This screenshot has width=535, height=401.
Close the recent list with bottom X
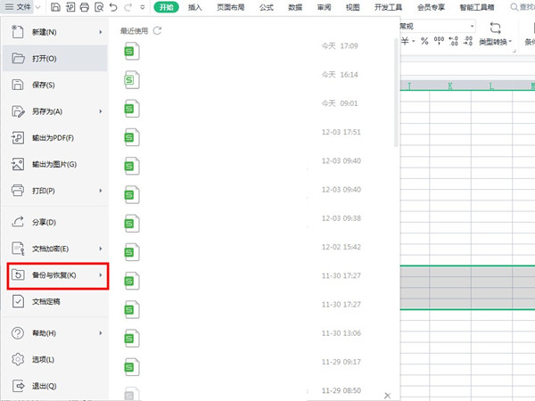pos(387,394)
